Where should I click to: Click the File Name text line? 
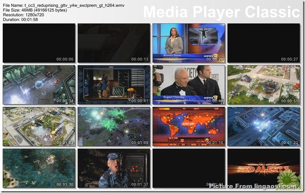[x=63, y=6]
